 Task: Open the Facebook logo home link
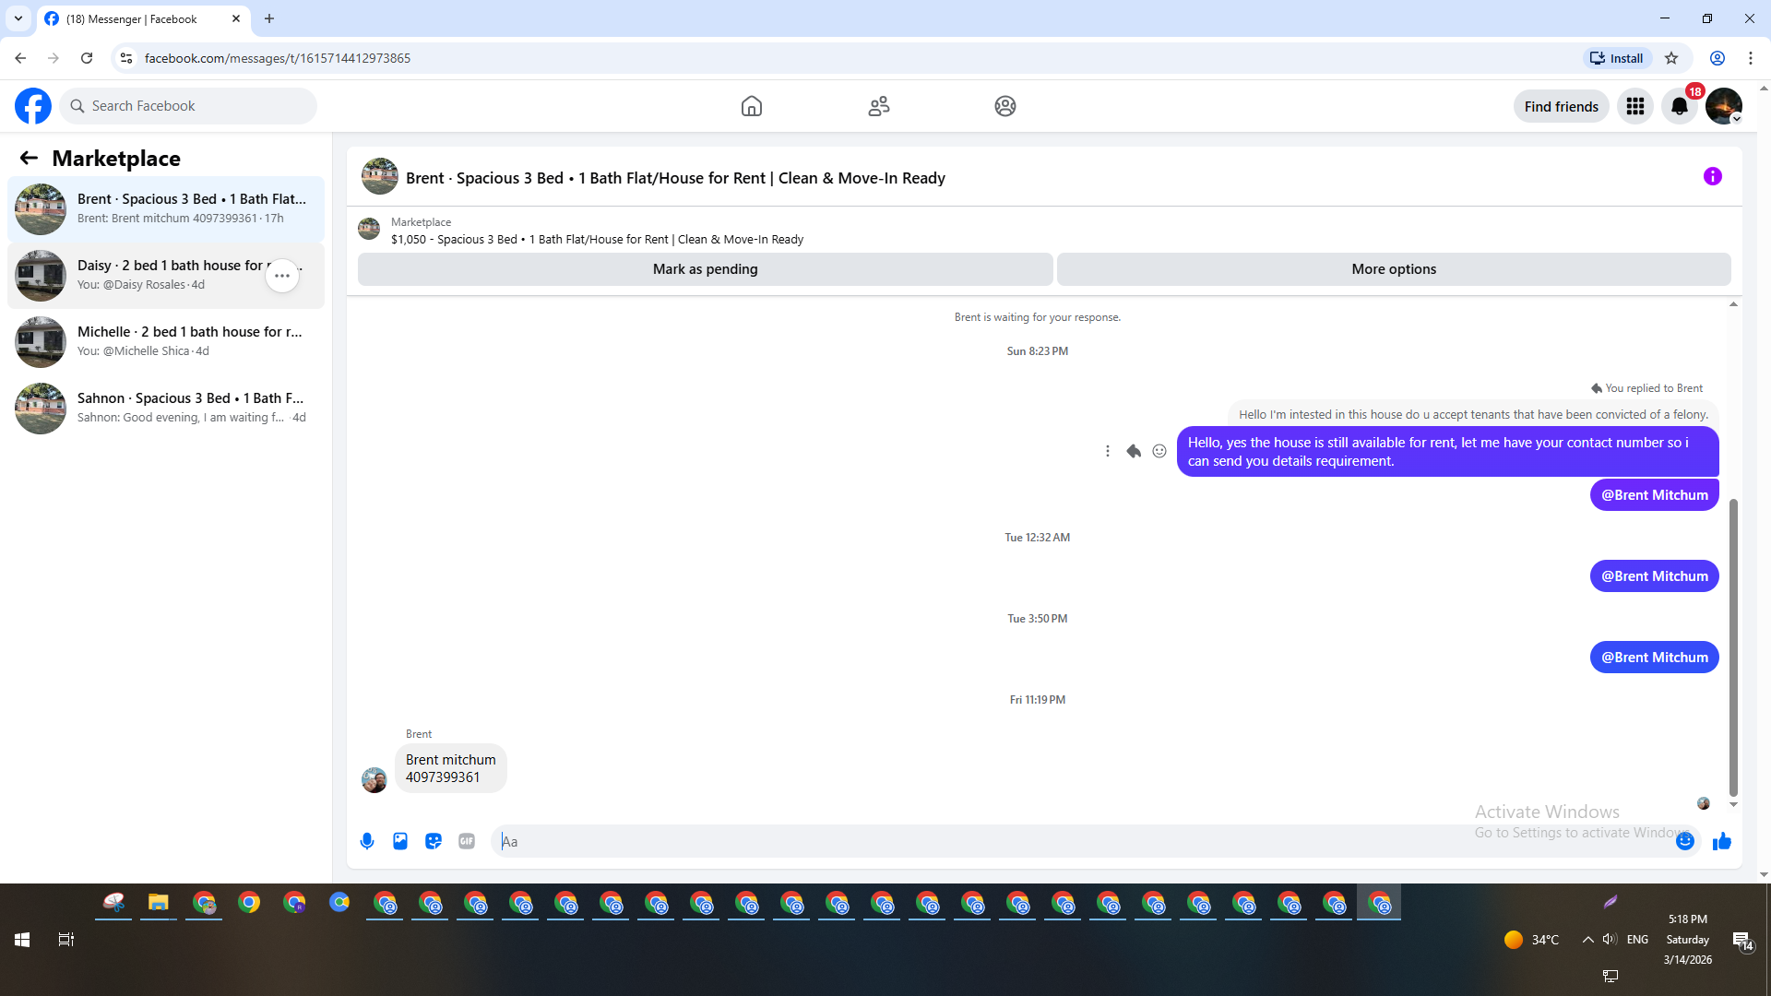[33, 106]
